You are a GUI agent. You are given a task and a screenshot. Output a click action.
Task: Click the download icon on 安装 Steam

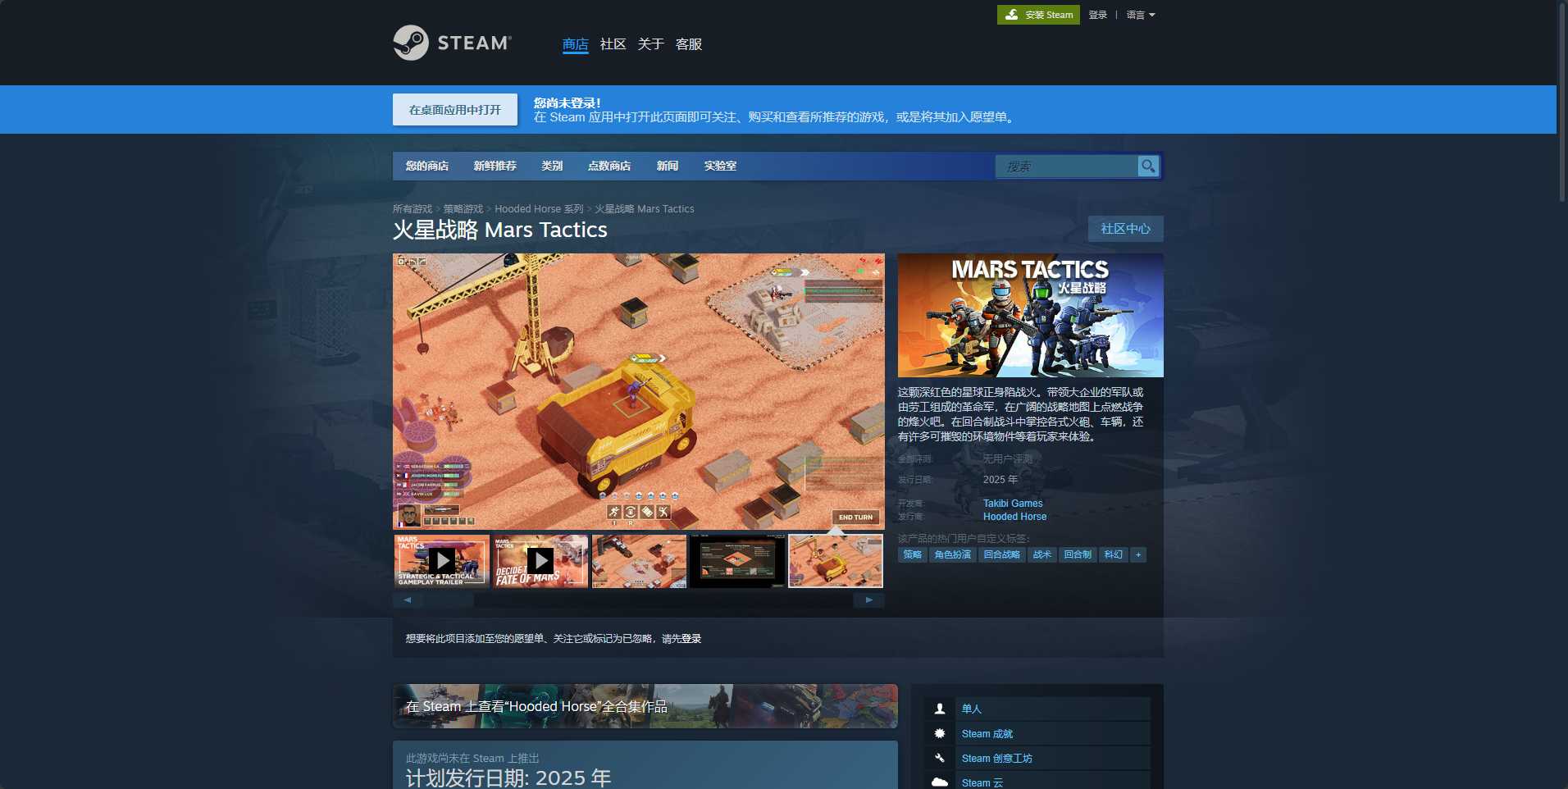(x=1012, y=15)
